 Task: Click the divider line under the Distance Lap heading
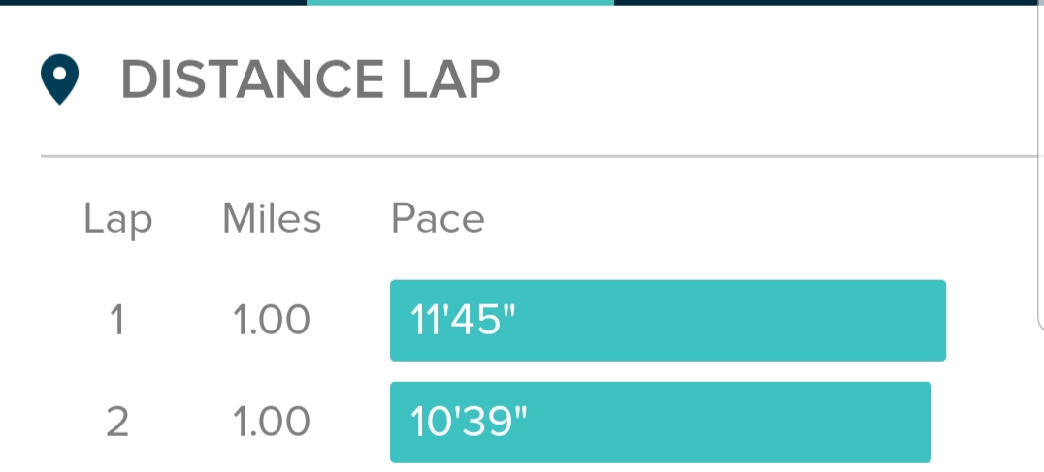(x=534, y=155)
